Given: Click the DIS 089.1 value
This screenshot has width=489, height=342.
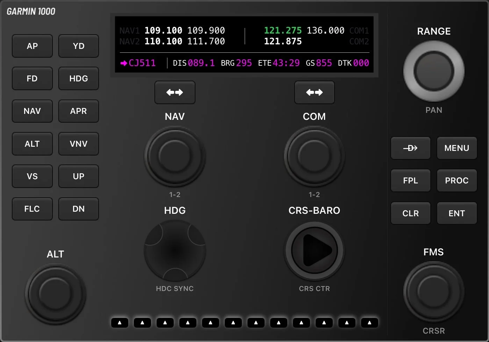Looking at the screenshot, I should [201, 63].
